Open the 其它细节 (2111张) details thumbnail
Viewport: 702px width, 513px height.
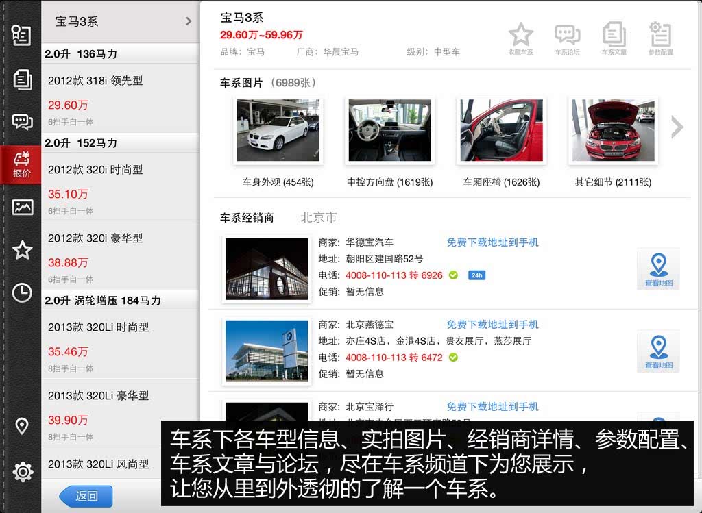coord(613,131)
